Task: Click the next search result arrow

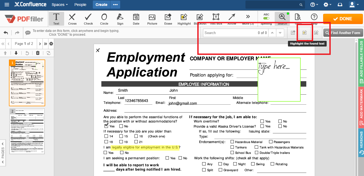Action: tap(280, 32)
